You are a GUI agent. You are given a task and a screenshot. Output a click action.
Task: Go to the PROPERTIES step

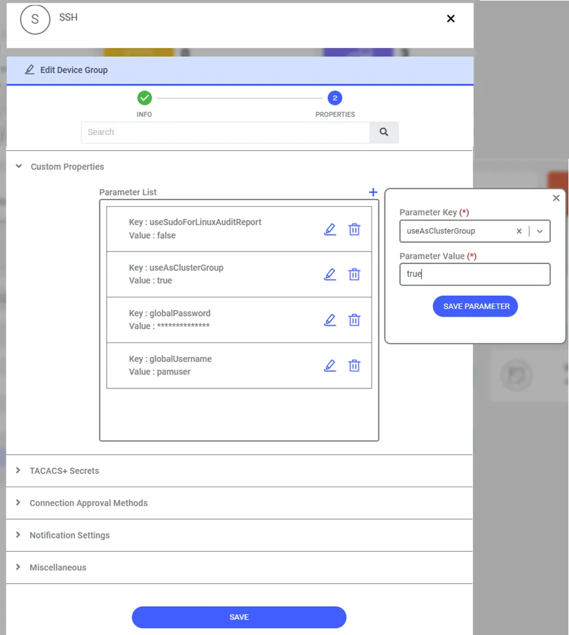click(335, 98)
